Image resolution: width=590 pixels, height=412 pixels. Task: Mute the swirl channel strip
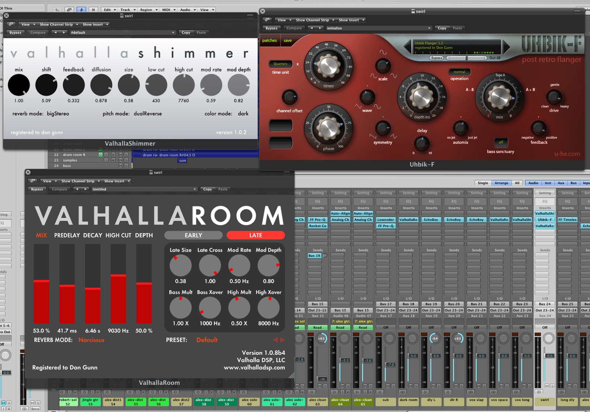(x=547, y=386)
